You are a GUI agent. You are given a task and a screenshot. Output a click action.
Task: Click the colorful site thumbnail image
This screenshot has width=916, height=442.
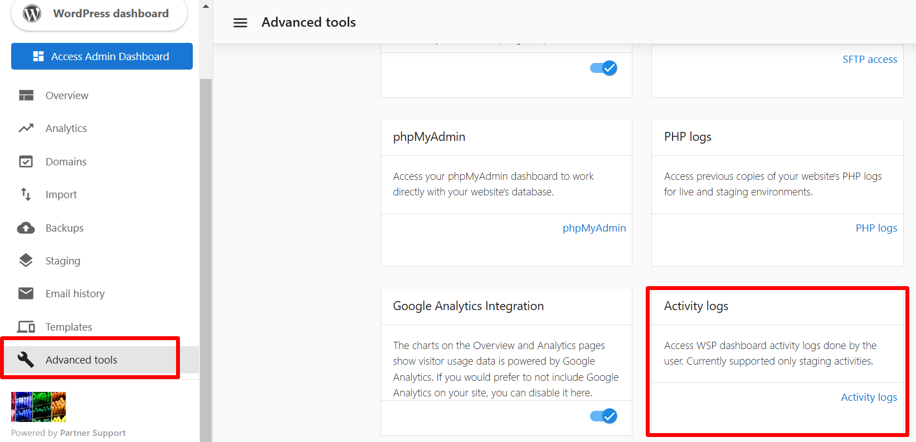(x=38, y=406)
